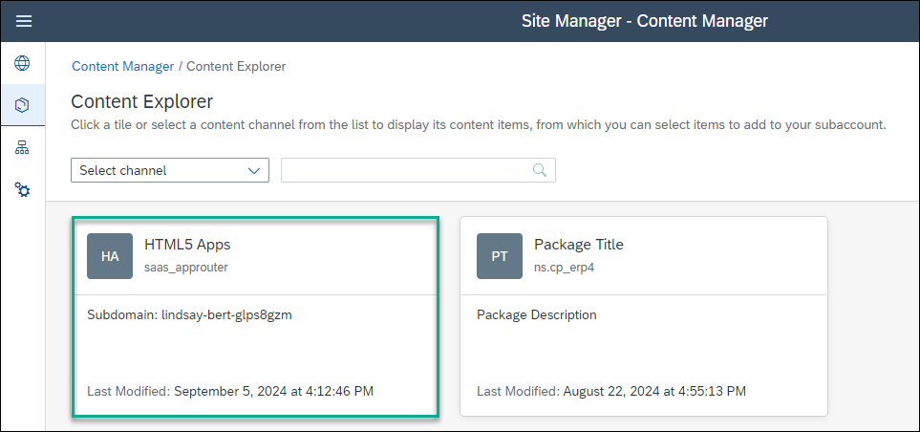The height and width of the screenshot is (432, 920).
Task: Open the HTML5 Apps tile title
Action: pyautogui.click(x=187, y=245)
